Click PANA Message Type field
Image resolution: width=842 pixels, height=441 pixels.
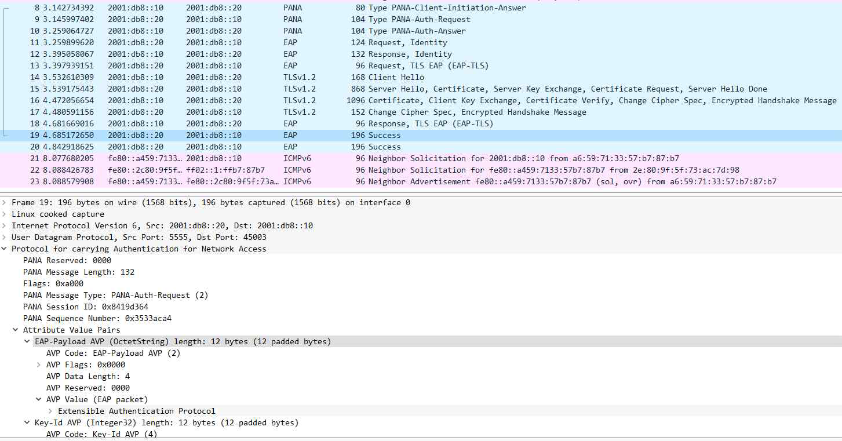click(x=116, y=295)
